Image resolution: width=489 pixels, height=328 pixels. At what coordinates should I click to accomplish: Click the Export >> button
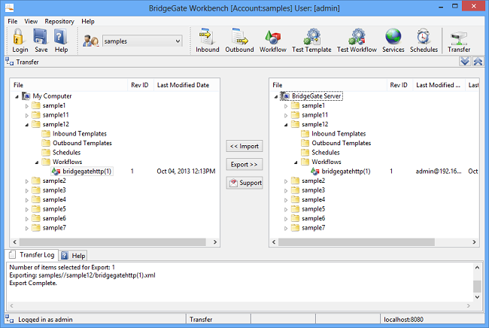click(x=244, y=164)
